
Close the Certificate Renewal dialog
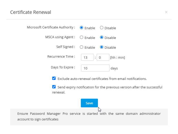pos(166,12)
